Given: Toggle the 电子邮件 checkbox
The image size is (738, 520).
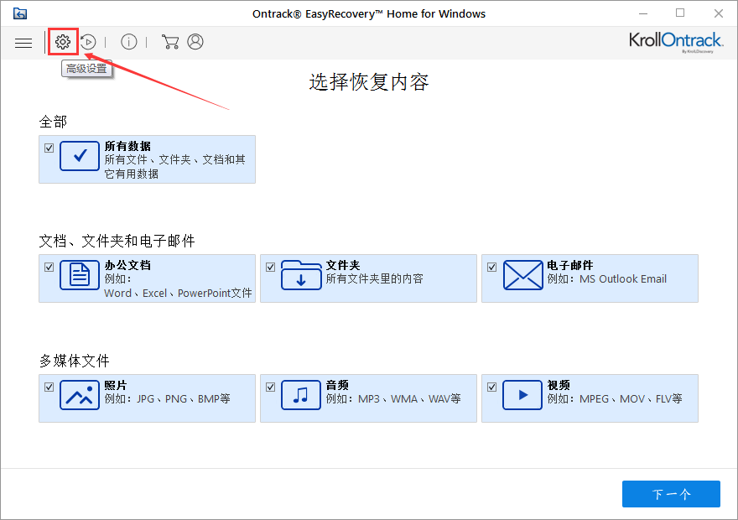Looking at the screenshot, I should (x=491, y=266).
